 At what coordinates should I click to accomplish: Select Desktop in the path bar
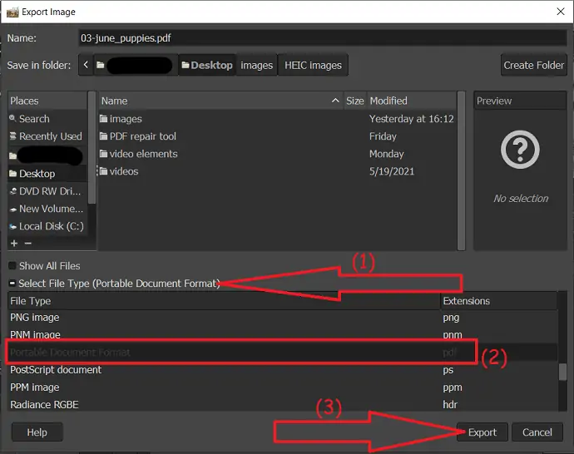(207, 65)
